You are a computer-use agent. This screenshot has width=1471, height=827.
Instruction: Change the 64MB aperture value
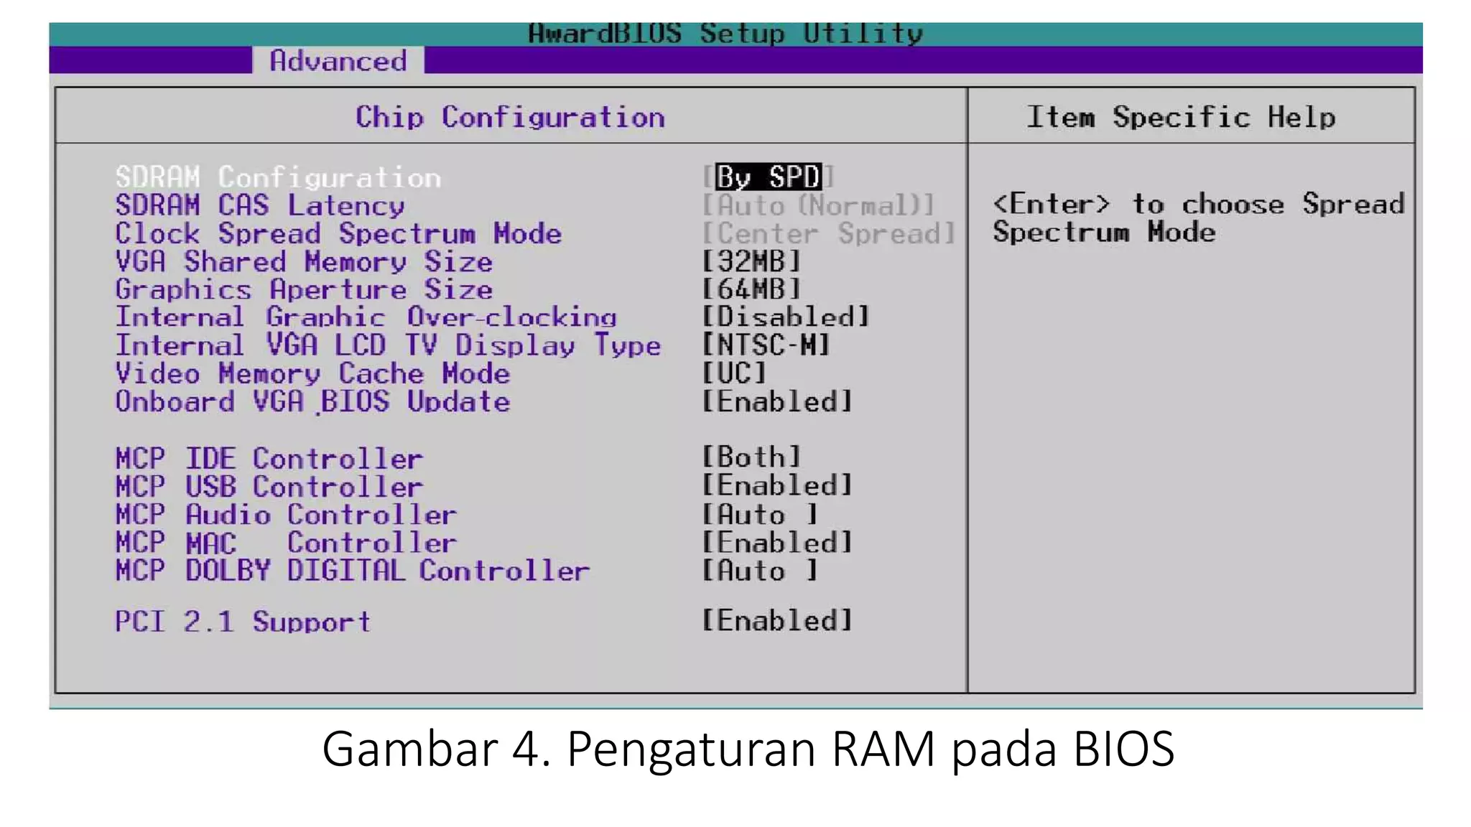(751, 289)
